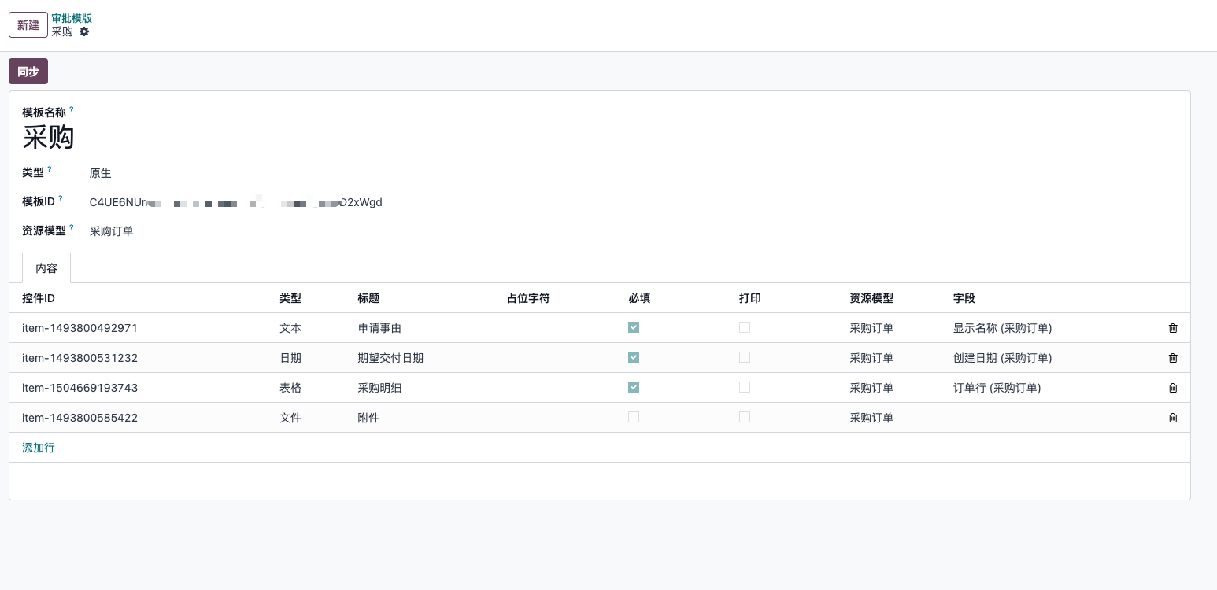
Task: Delete the 期望交付日期 row with trash icon
Action: 1173,358
